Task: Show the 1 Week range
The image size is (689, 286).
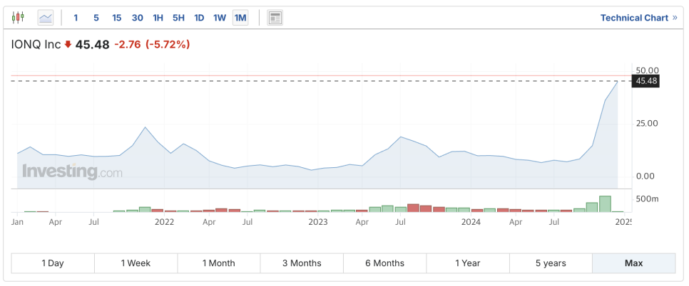Action: [x=136, y=263]
